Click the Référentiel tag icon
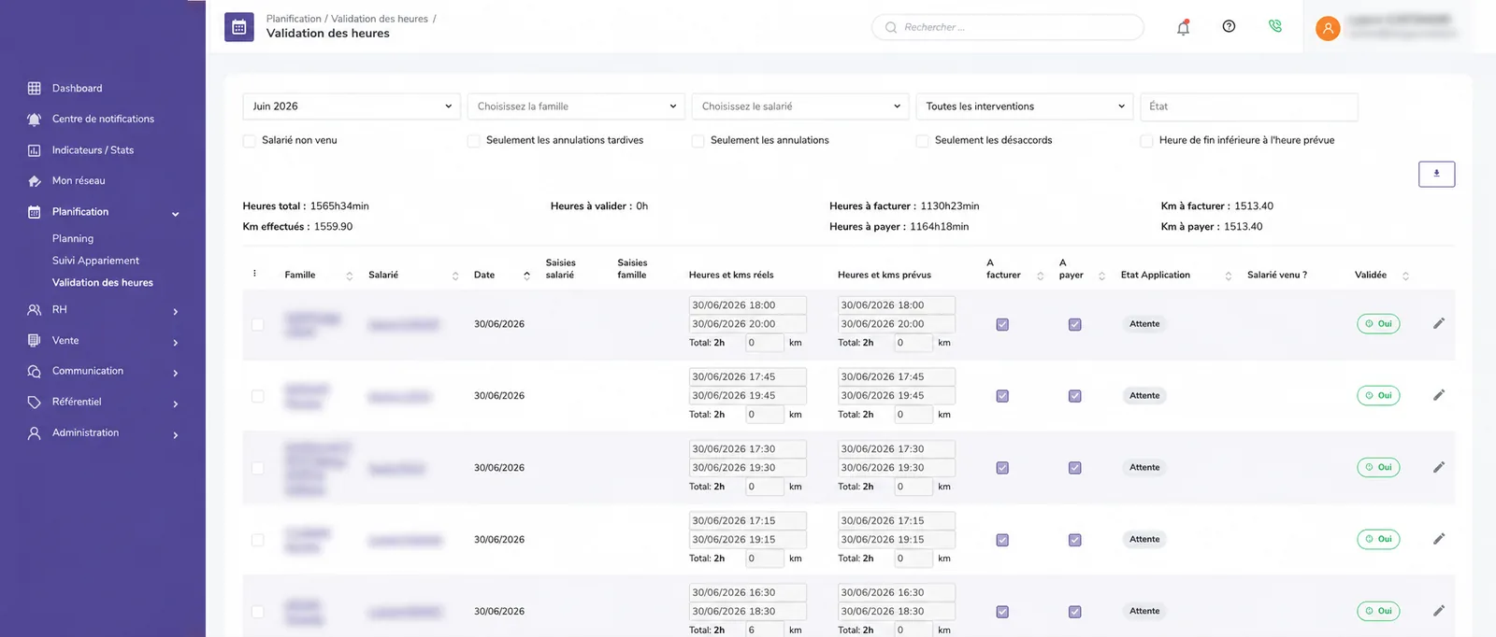This screenshot has height=637, width=1496. pos(35,403)
